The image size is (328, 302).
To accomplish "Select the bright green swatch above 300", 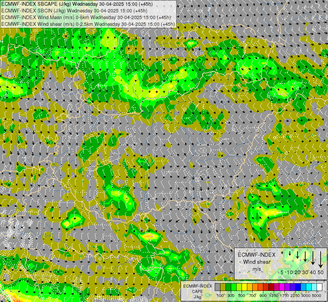I will click(234, 287).
